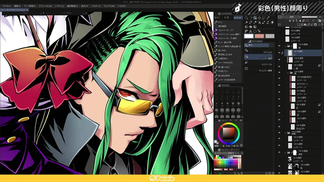Image resolution: width=324 pixels, height=182 pixels.
Task: Select the pink sub drawing color swatch
Action: [259, 36]
